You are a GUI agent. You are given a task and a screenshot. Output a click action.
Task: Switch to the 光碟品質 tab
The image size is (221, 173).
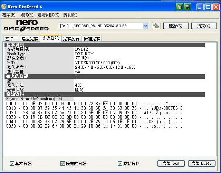pyautogui.click(x=71, y=39)
